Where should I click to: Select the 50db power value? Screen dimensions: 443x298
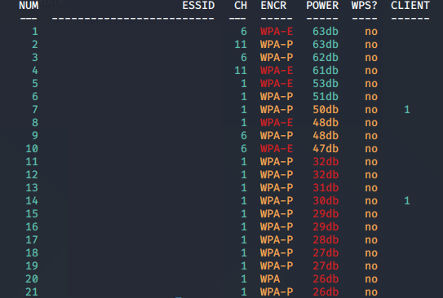pyautogui.click(x=326, y=109)
